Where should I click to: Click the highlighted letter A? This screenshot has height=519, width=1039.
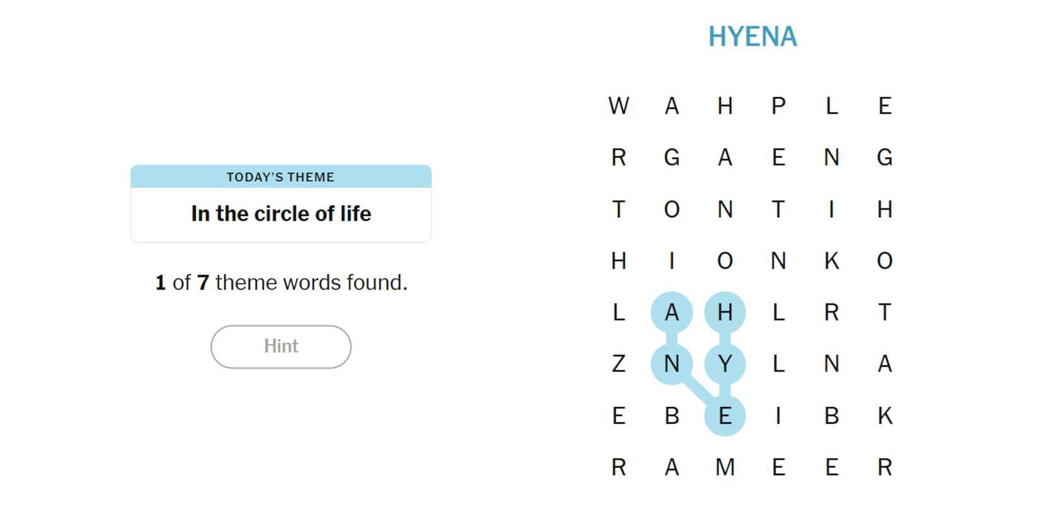click(672, 312)
